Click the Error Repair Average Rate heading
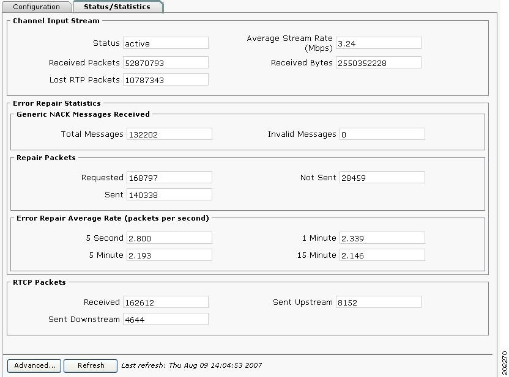The width and height of the screenshot is (509, 377). click(113, 218)
